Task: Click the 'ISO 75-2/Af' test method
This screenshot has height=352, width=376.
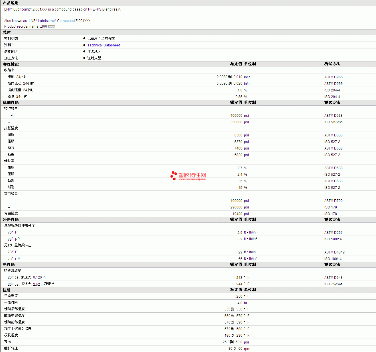Action: pos(333,284)
